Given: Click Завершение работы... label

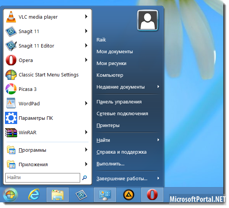Looking at the screenshot, I should (122, 178).
